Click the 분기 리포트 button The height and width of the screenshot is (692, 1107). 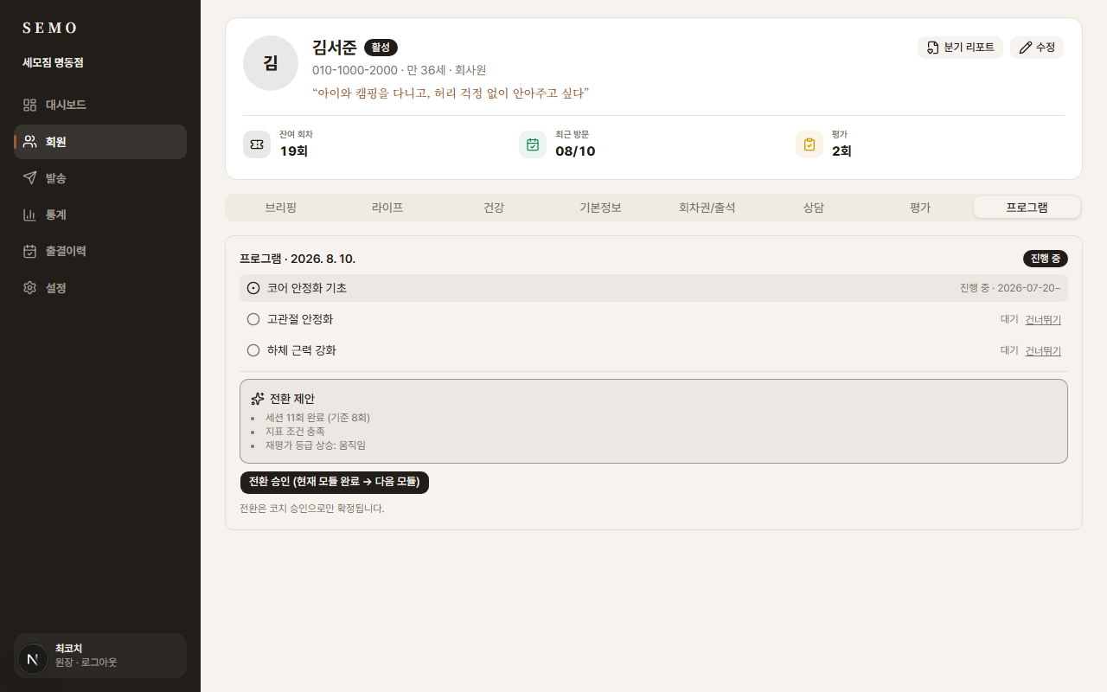(x=960, y=48)
